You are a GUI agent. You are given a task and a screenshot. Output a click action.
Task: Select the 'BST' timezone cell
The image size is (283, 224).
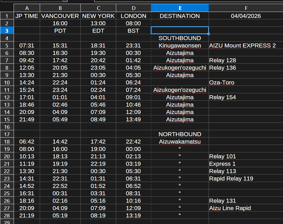click(x=134, y=31)
